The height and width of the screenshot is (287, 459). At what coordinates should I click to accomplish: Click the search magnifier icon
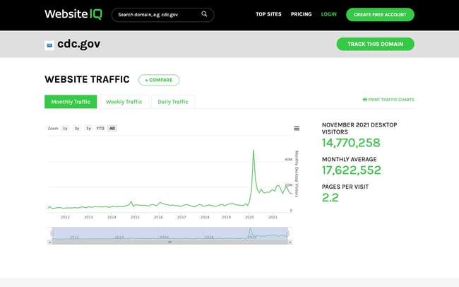coord(205,14)
